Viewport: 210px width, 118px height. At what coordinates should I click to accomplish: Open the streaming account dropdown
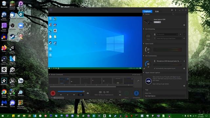pyautogui.click(x=167, y=34)
